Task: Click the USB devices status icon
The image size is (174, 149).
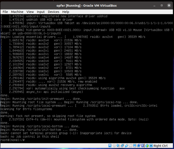Action: pos(127,146)
